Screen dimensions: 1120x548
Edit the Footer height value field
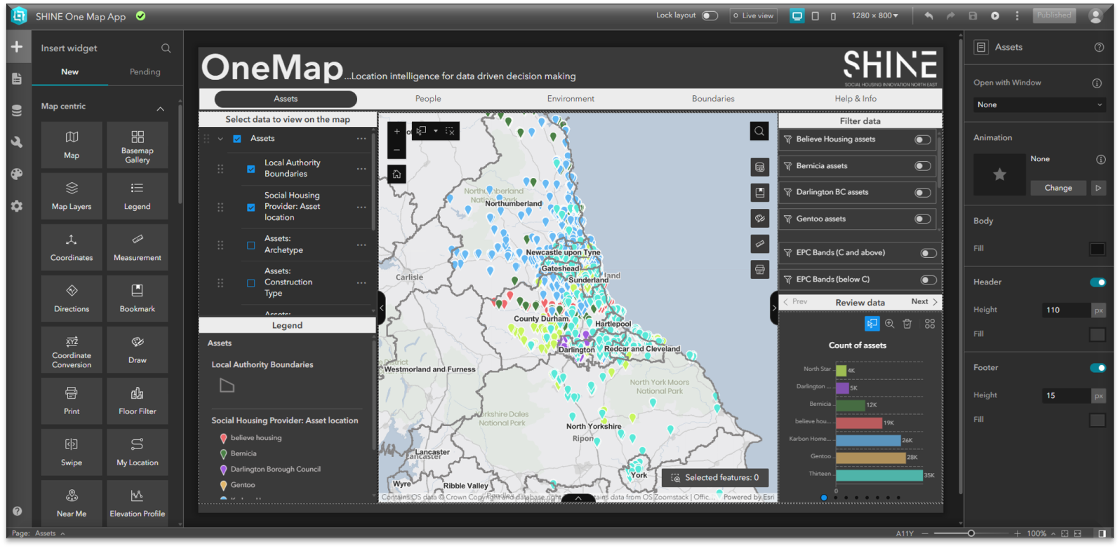click(1067, 395)
